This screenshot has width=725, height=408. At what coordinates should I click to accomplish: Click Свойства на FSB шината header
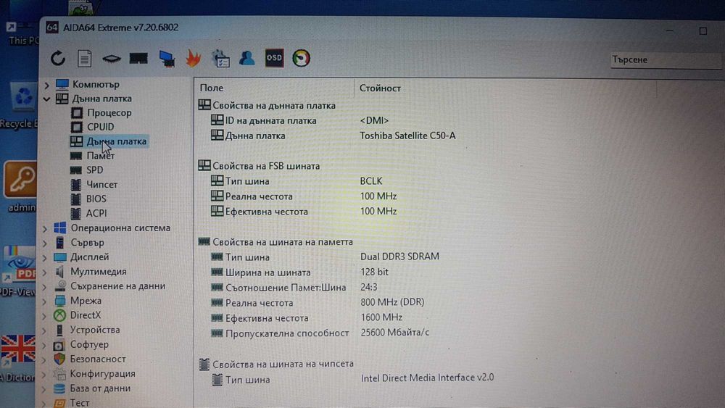tap(266, 166)
